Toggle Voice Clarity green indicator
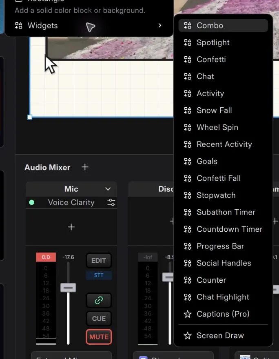The height and width of the screenshot is (359, 279). tap(32, 202)
